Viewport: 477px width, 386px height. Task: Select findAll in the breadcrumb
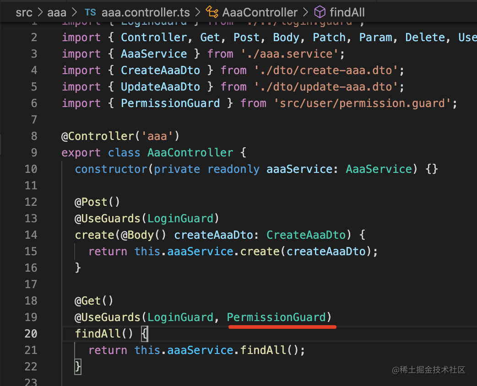pyautogui.click(x=347, y=12)
